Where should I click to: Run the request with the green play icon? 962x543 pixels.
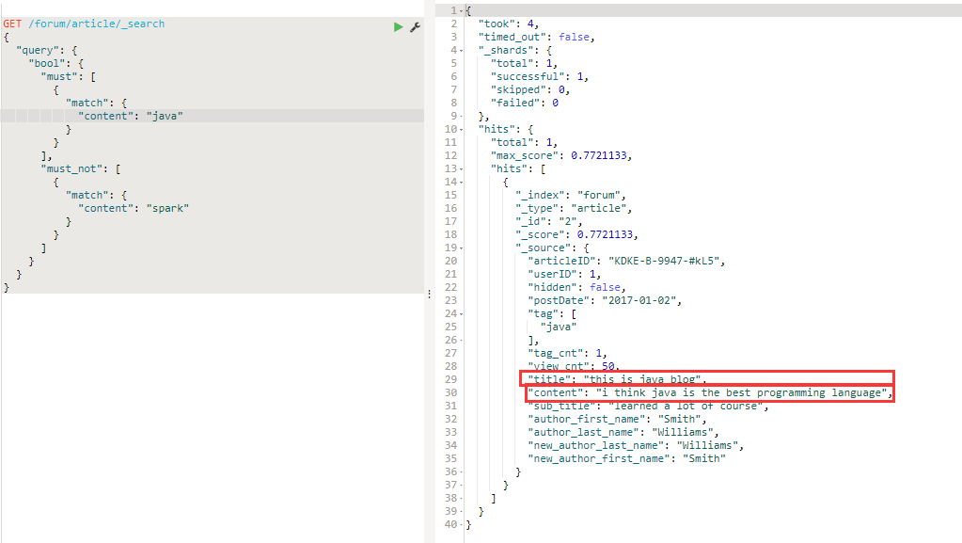point(398,27)
